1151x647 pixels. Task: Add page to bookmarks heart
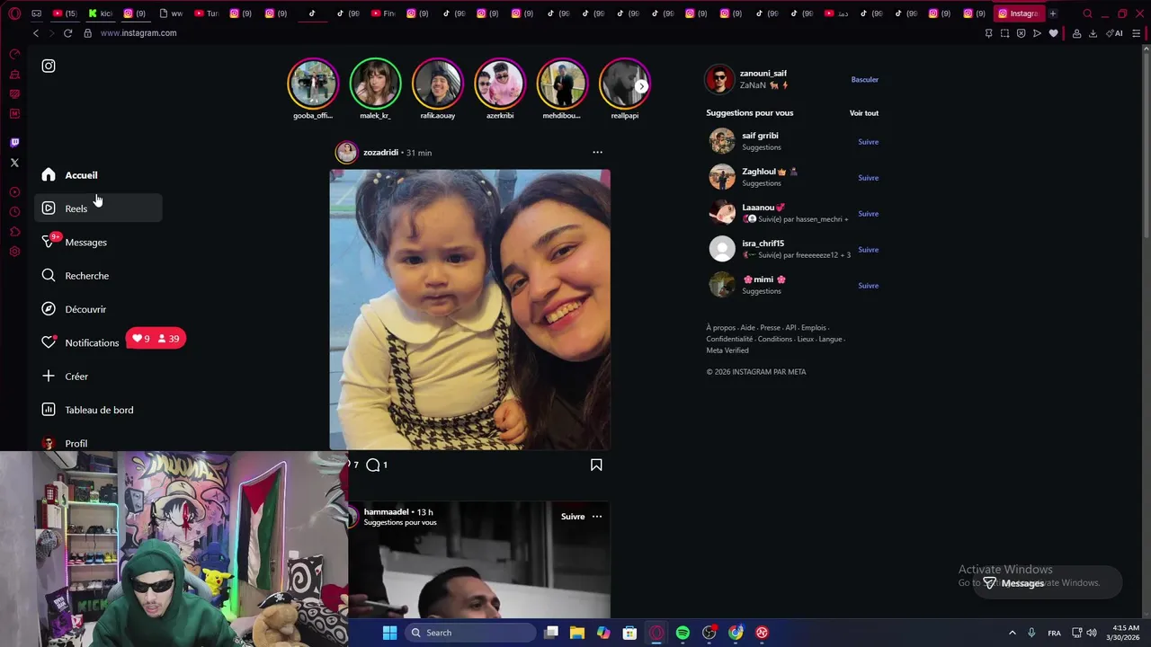[1053, 33]
